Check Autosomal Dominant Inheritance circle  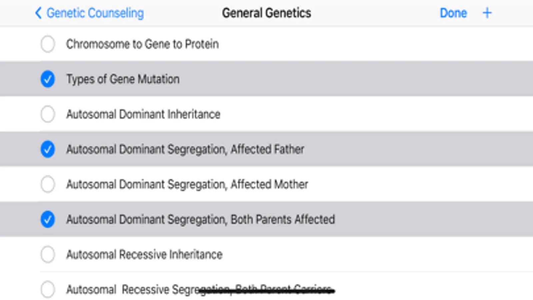[x=48, y=114]
